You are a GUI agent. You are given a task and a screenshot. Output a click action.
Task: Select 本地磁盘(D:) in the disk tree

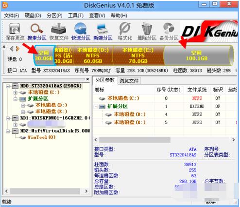point(51,105)
